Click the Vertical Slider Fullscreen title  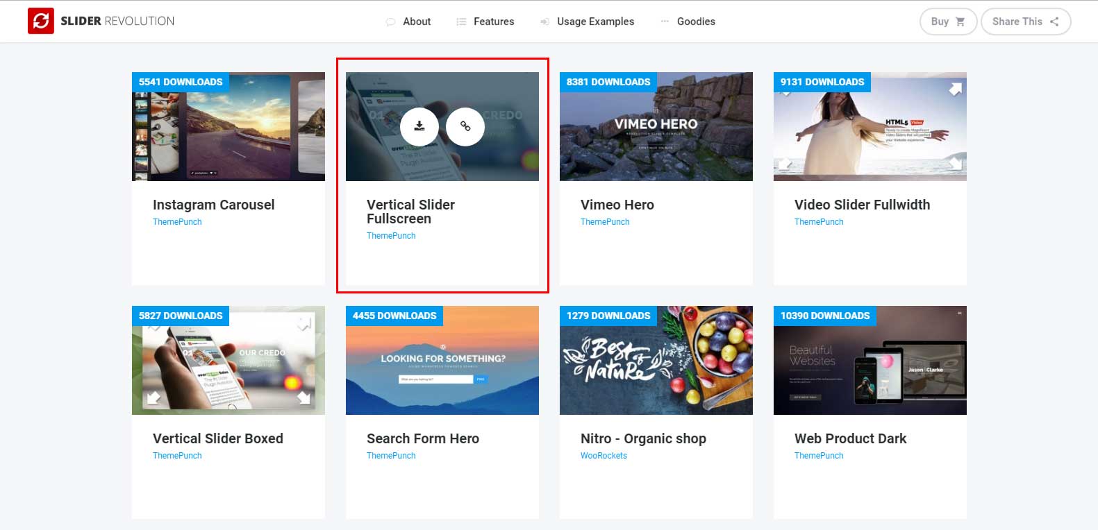tap(410, 212)
